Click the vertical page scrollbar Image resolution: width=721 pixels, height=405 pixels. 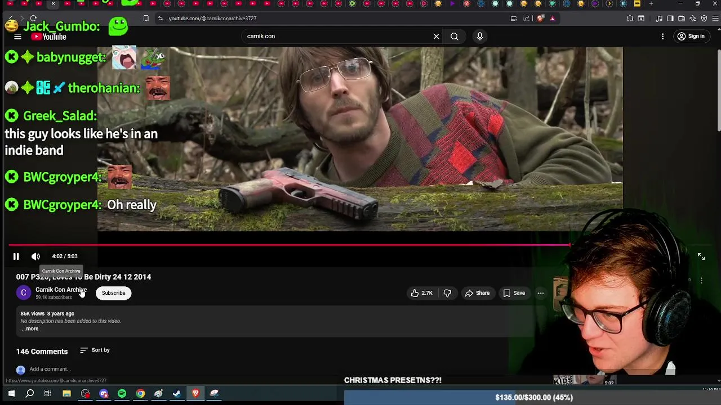(x=719, y=90)
